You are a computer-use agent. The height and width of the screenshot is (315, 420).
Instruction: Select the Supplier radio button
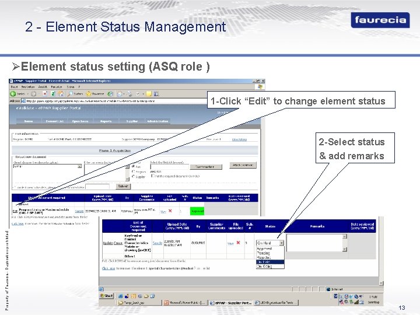134,177
